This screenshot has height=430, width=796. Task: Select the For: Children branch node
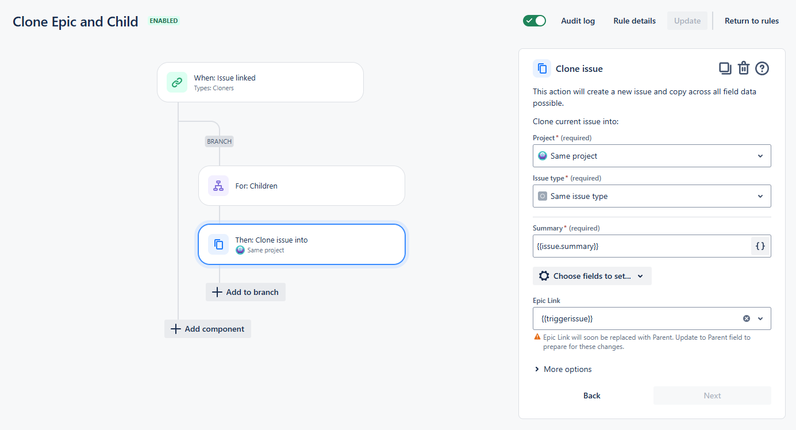click(x=302, y=186)
